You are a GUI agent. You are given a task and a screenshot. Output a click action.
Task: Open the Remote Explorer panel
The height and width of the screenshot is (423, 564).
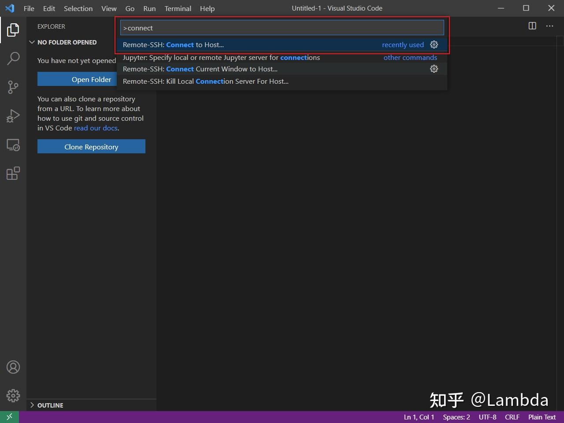pyautogui.click(x=13, y=145)
